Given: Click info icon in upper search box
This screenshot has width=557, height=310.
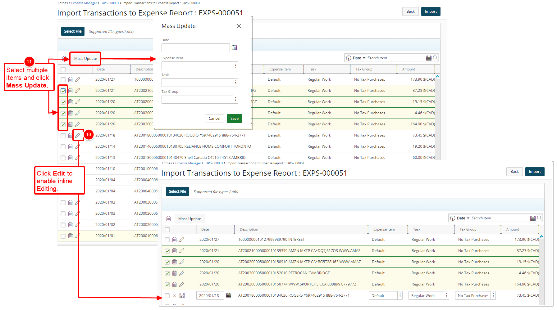Looking at the screenshot, I should pyautogui.click(x=349, y=58).
